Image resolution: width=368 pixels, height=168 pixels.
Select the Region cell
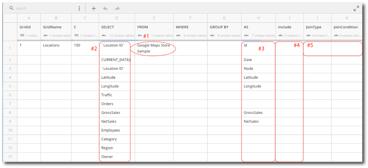pos(117,148)
